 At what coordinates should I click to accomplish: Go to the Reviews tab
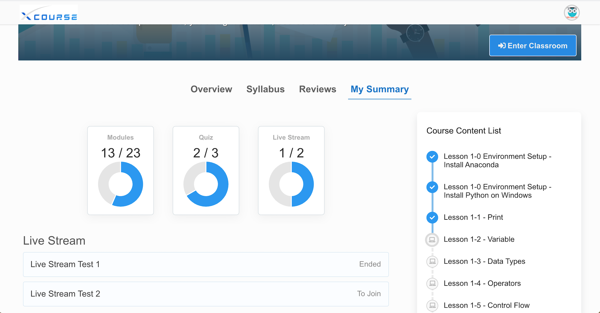pyautogui.click(x=318, y=89)
